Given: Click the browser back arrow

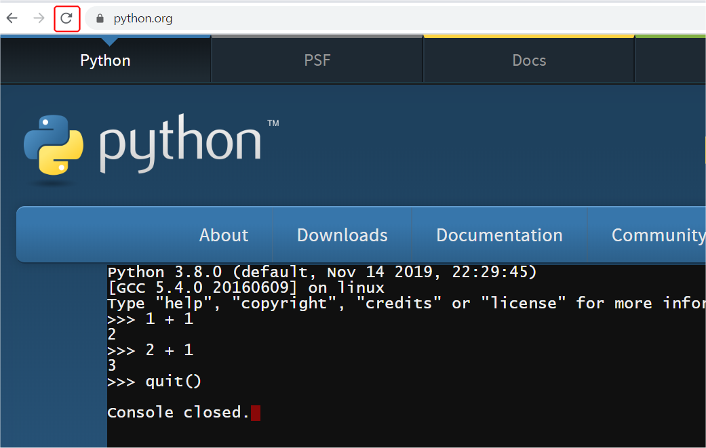Looking at the screenshot, I should click(12, 18).
